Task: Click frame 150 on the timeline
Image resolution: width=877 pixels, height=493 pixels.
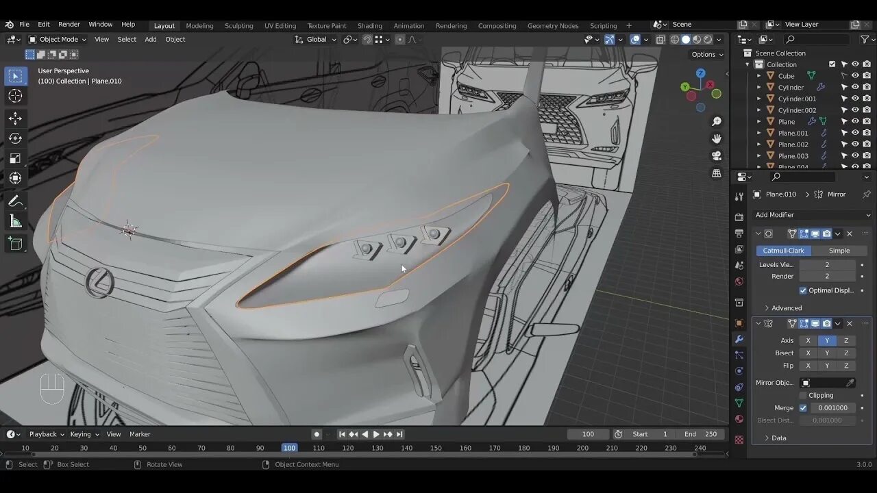Action: coord(436,448)
